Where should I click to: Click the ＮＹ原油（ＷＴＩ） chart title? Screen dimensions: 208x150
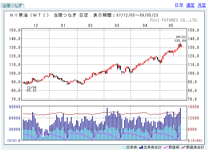point(30,15)
